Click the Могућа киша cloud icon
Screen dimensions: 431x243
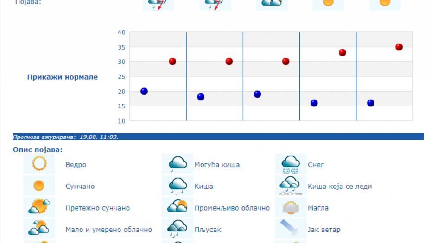[177, 164]
